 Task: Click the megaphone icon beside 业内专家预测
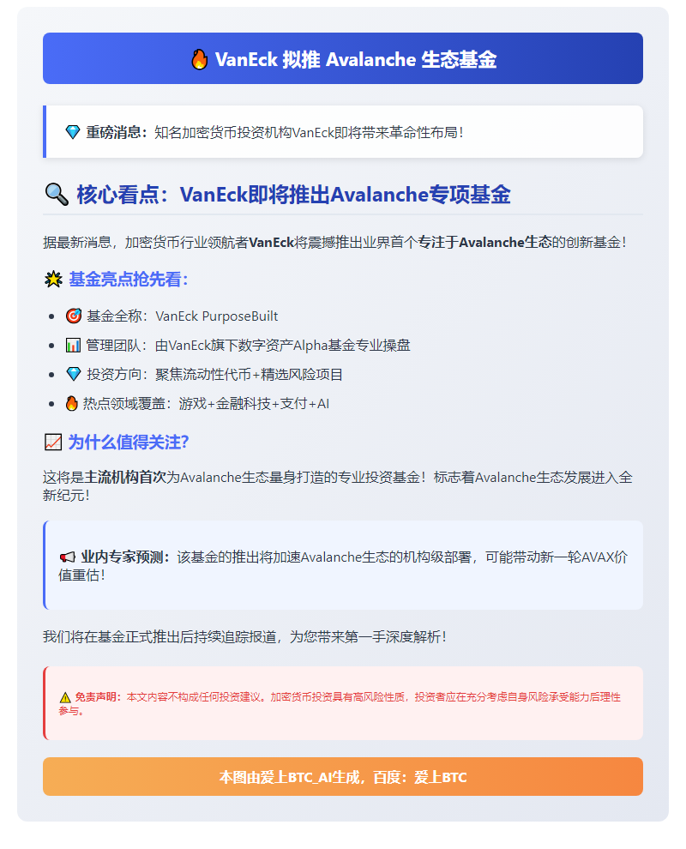[67, 557]
